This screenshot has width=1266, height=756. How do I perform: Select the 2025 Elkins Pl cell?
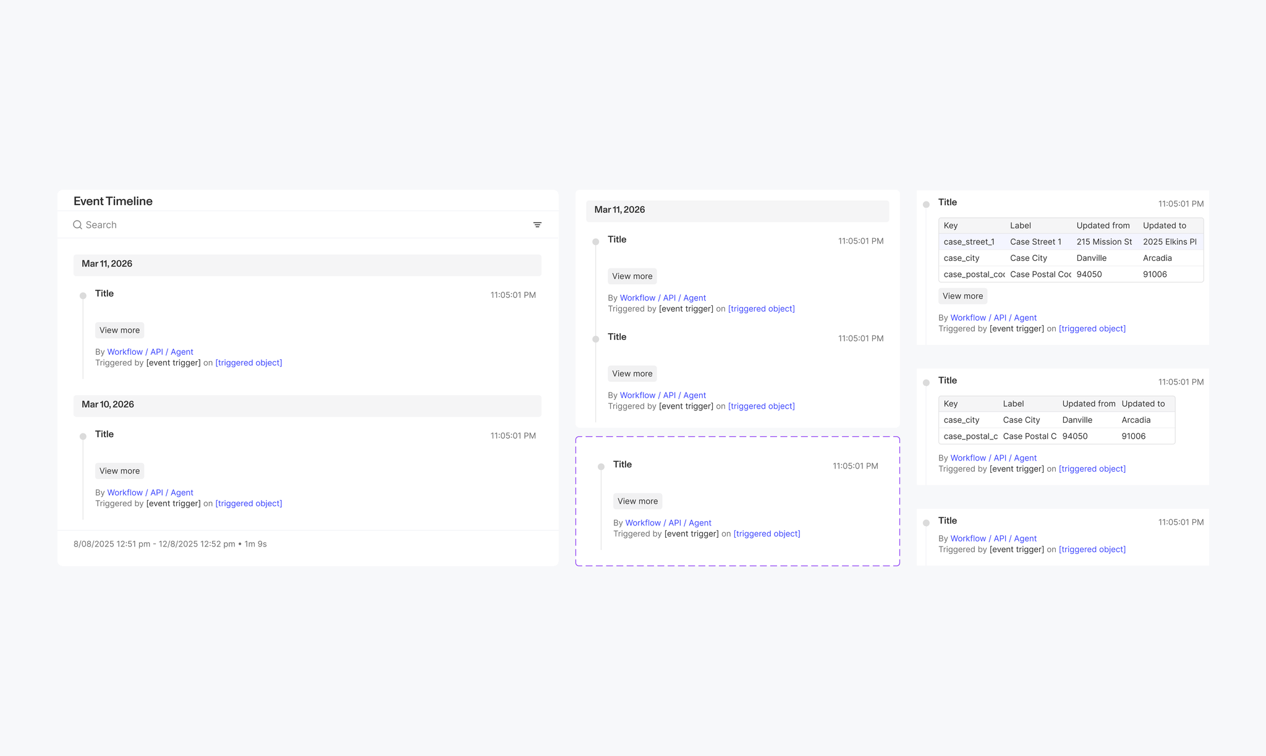coord(1170,242)
